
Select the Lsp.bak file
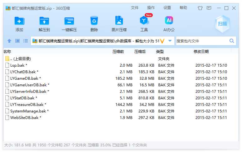click(121, 65)
